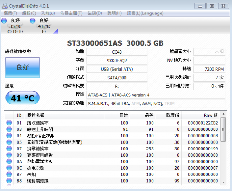Select the 端對端錯誤 attribute name
Image resolution: width=232 pixels, height=191 pixels.
(38, 181)
